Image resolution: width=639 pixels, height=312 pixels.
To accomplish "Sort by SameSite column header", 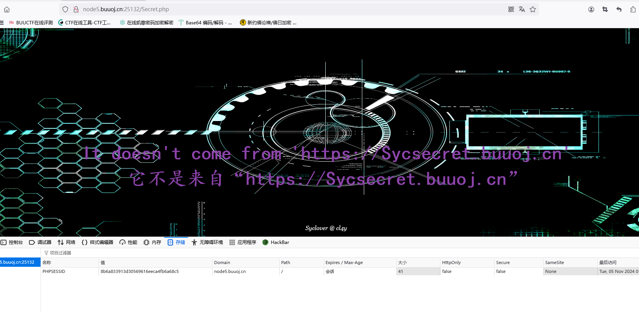I will pyautogui.click(x=570, y=263).
